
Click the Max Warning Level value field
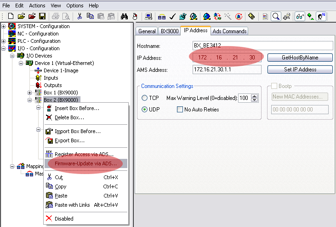(245, 98)
